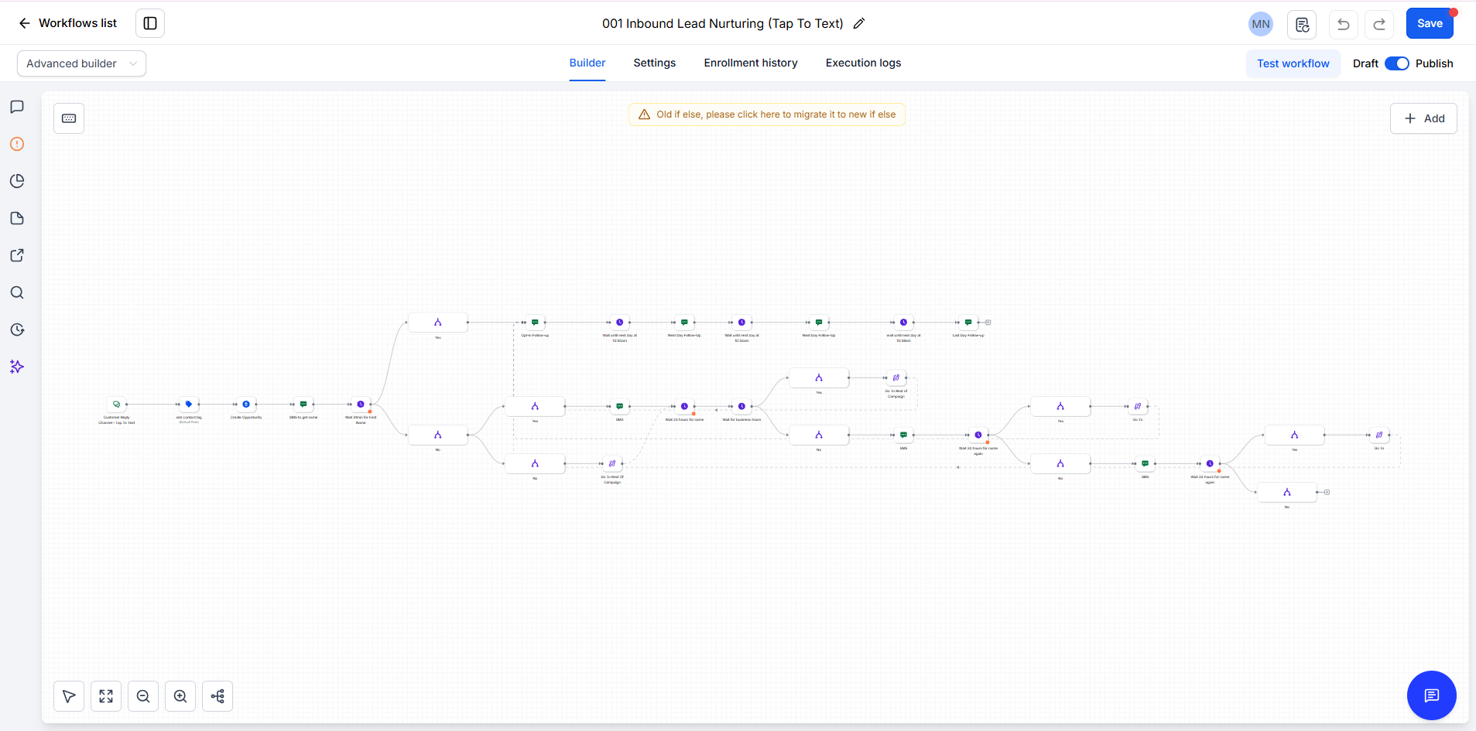Open the MN user avatar
This screenshot has height=731, width=1476.
click(x=1261, y=24)
